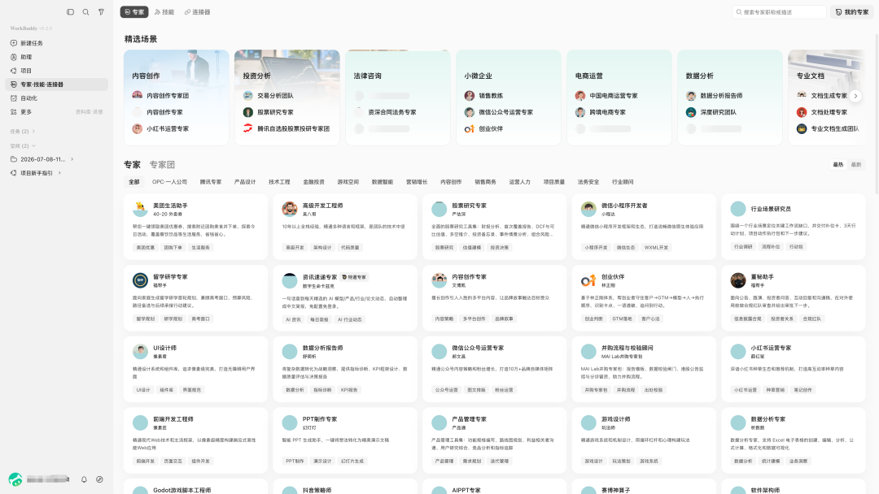
Task: Open the 资讯速递专家 card
Action: tap(345, 297)
